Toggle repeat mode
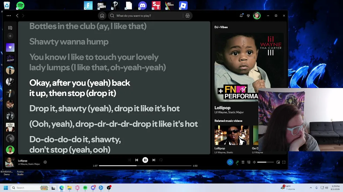Screen dimensions: 343x192 tap(161, 160)
